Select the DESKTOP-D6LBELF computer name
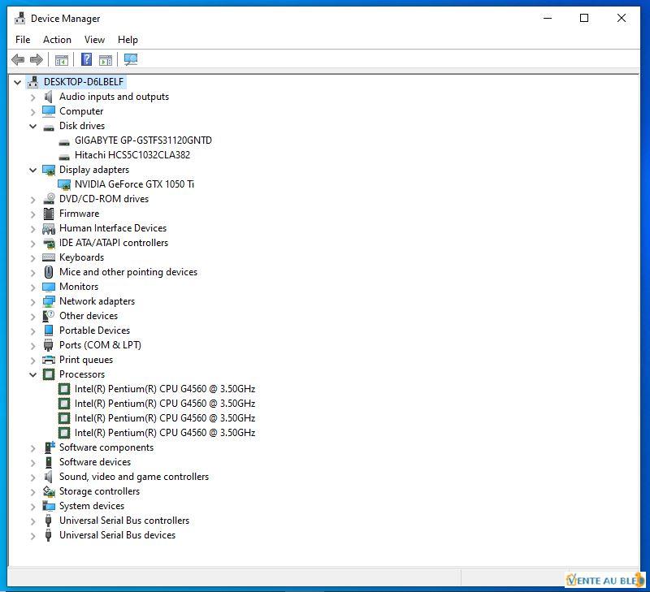The image size is (650, 592). coord(84,82)
